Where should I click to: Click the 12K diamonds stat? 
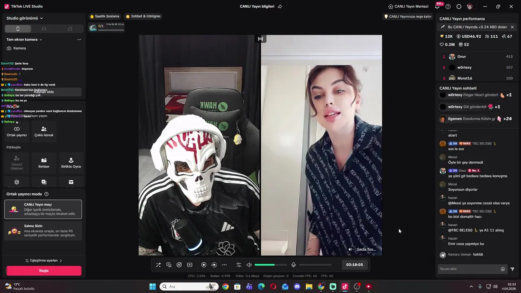[447, 37]
